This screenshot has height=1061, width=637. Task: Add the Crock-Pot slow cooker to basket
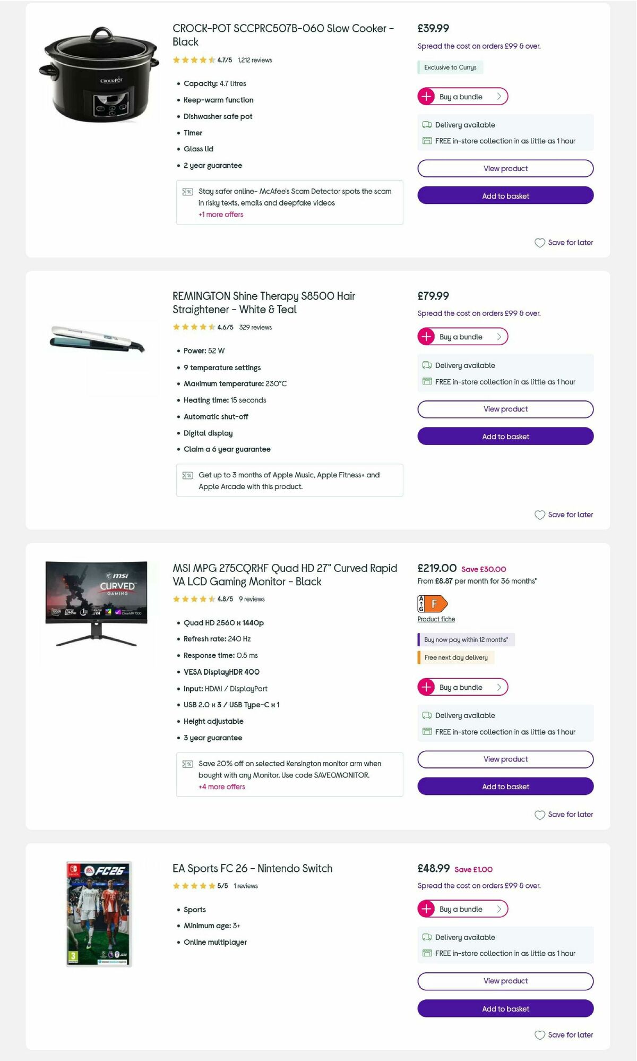(x=505, y=195)
